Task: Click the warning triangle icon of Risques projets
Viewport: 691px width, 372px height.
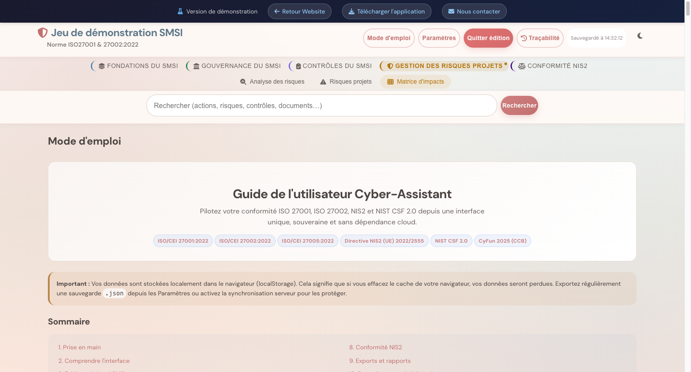Action: click(323, 81)
